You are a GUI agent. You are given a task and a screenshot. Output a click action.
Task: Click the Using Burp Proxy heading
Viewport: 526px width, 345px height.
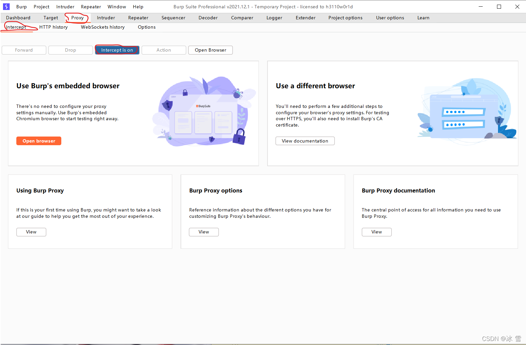(40, 190)
